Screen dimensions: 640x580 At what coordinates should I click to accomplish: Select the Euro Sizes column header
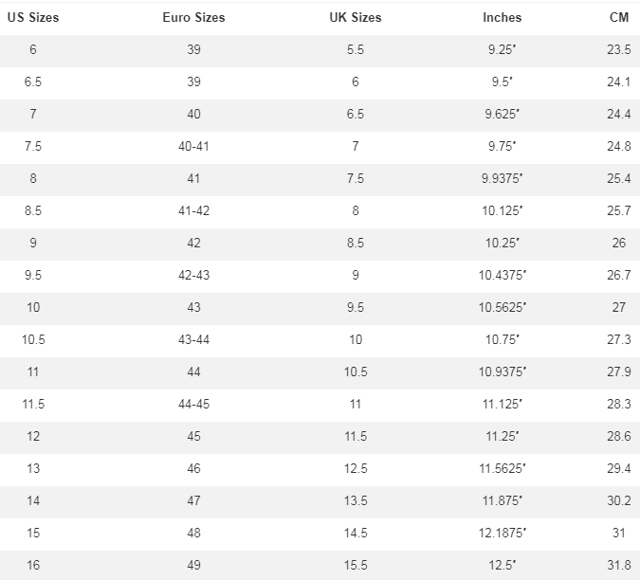(193, 18)
